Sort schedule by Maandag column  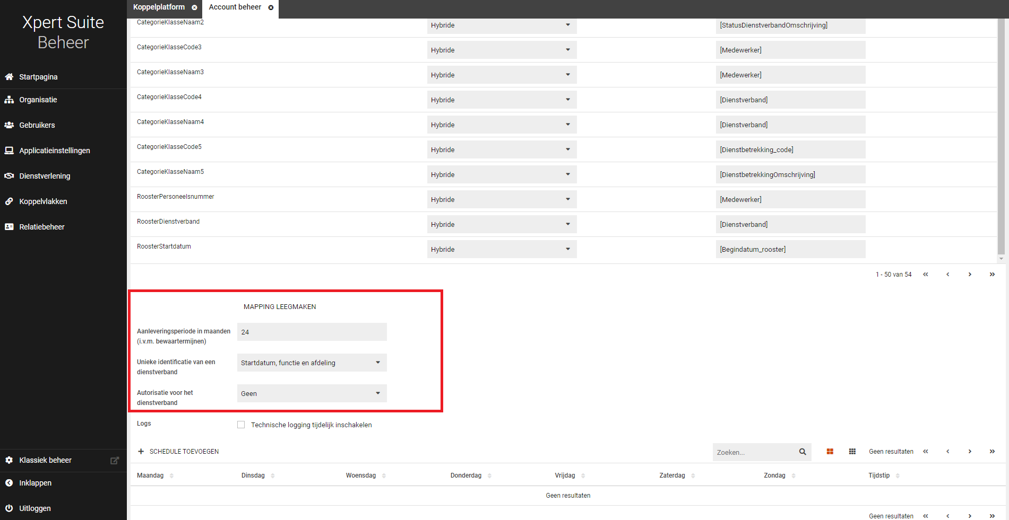151,475
